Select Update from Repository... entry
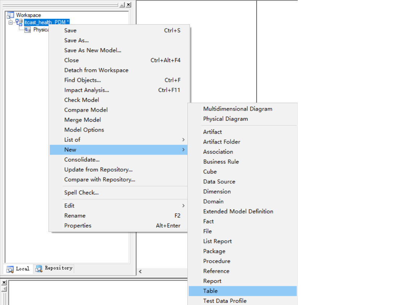 119,169
